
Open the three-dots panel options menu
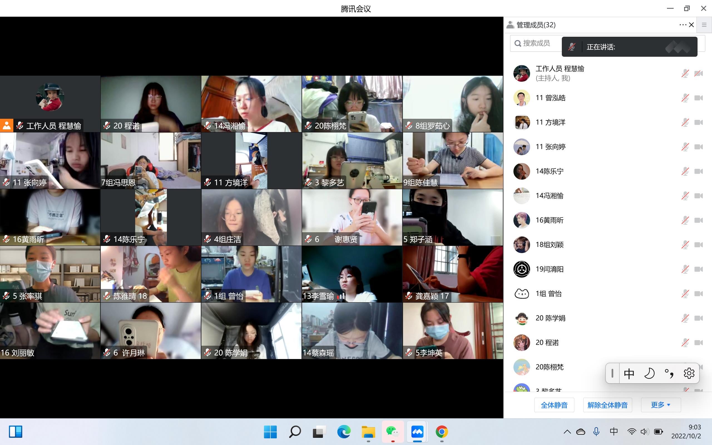(x=683, y=25)
